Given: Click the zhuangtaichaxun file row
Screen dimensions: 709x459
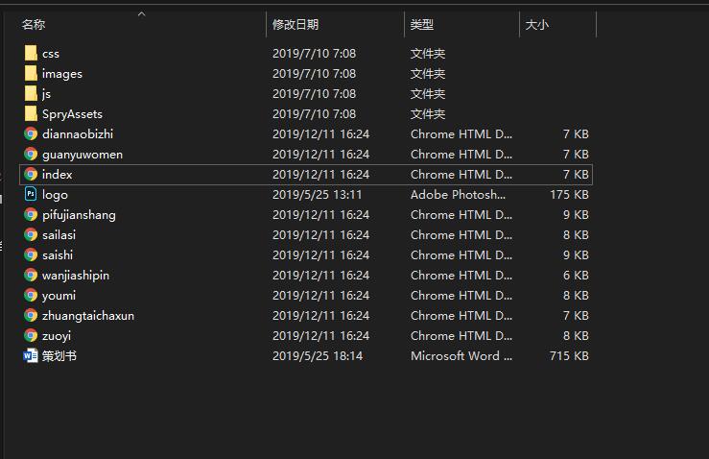Looking at the screenshot, I should click(x=306, y=316).
